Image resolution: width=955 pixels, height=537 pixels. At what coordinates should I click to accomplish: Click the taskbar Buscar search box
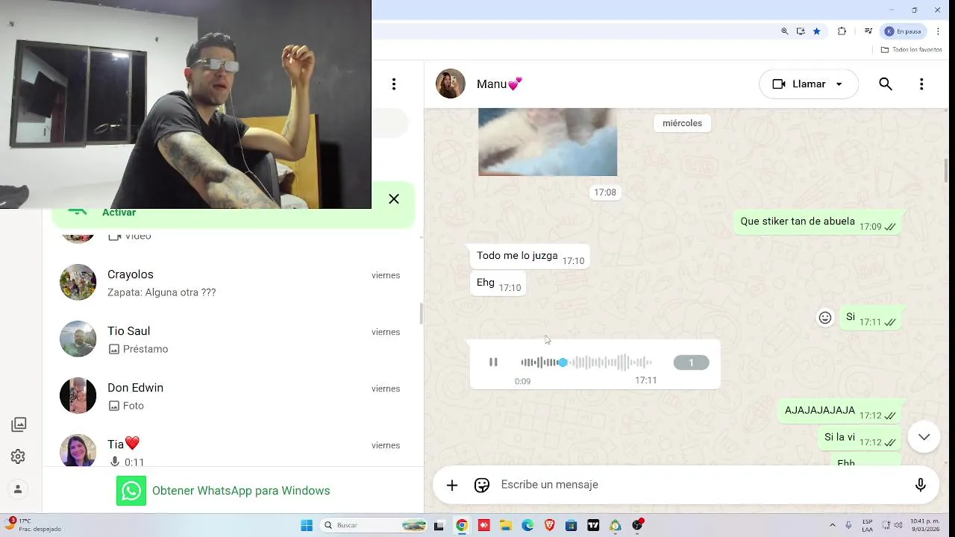click(375, 525)
